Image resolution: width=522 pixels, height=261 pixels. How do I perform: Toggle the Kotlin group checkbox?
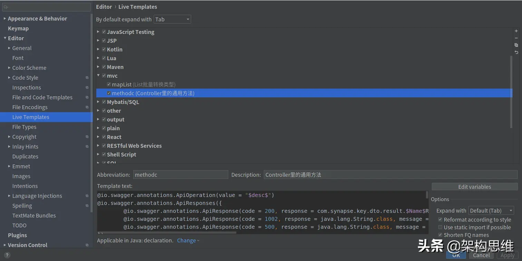pyautogui.click(x=104, y=49)
